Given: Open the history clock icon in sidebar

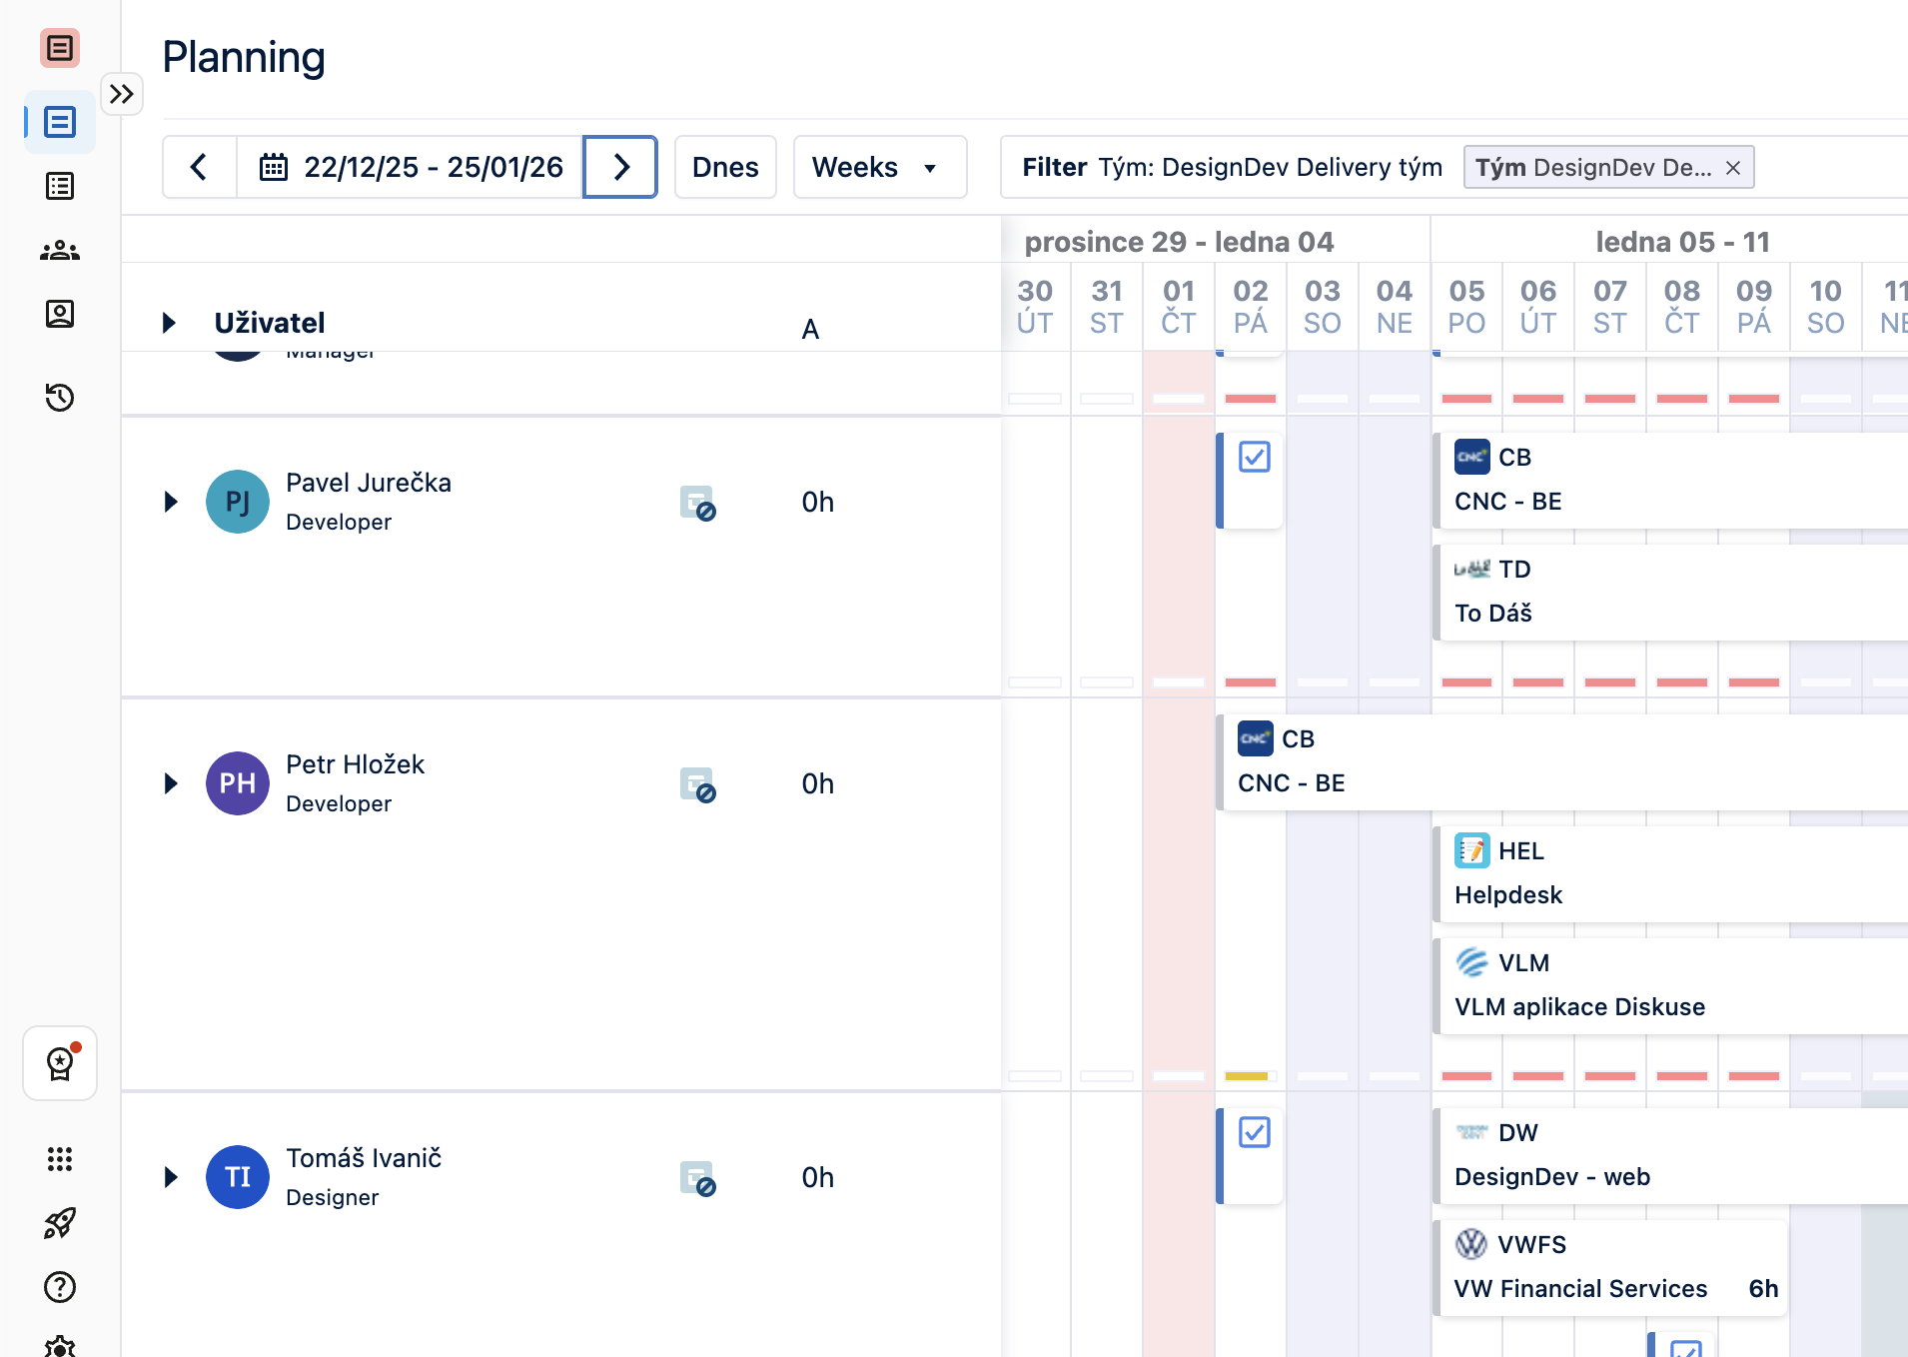Looking at the screenshot, I should click(60, 397).
